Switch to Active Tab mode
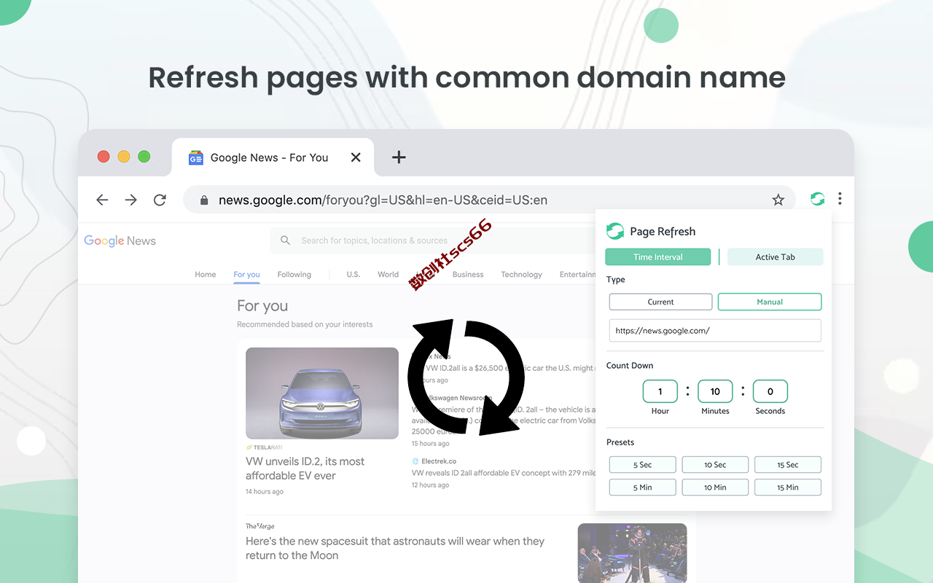Viewport: 933px width, 583px height. pyautogui.click(x=776, y=257)
